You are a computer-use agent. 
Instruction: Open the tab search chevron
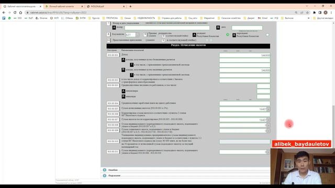tap(307, 6)
